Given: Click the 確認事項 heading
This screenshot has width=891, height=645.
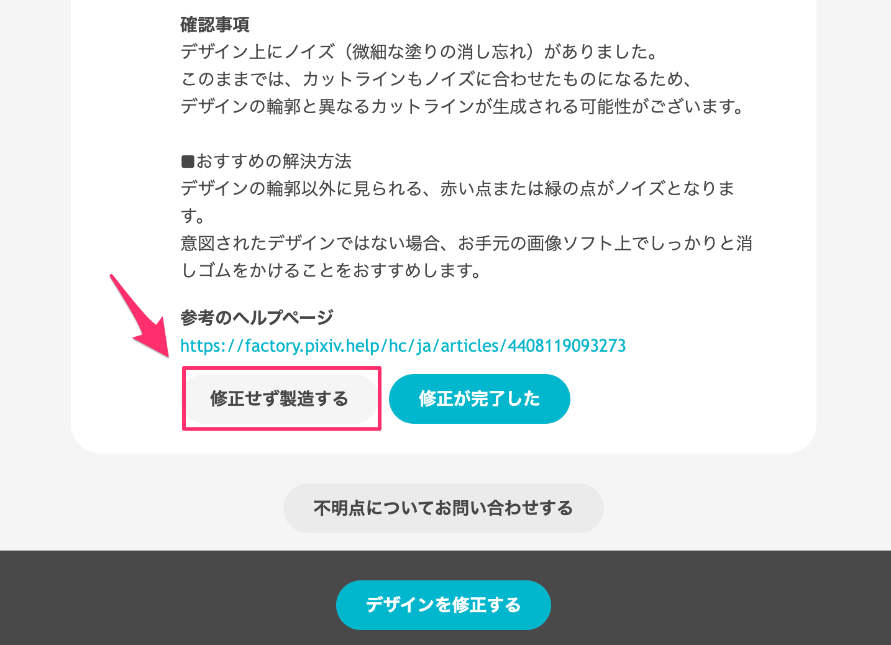Looking at the screenshot, I should pyautogui.click(x=215, y=25).
